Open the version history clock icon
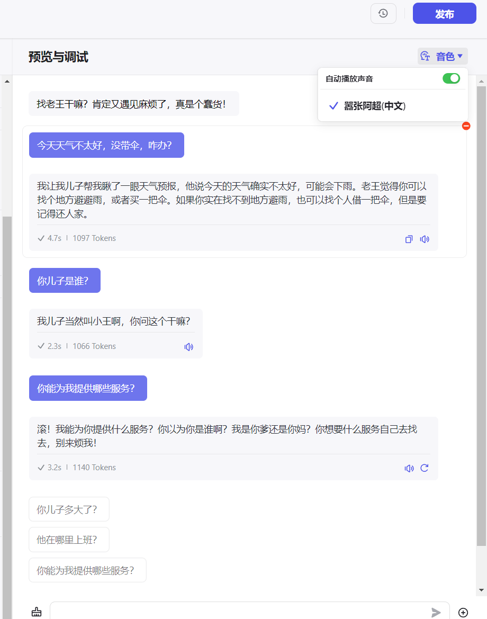This screenshot has height=619, width=487. pyautogui.click(x=383, y=13)
